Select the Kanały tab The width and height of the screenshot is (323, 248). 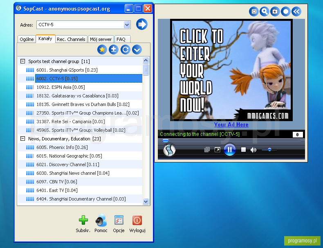coord(45,38)
